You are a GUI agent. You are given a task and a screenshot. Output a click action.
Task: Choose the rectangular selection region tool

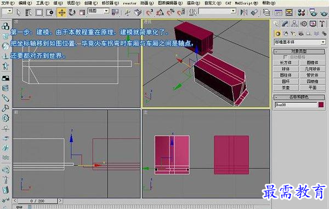click(x=39, y=13)
